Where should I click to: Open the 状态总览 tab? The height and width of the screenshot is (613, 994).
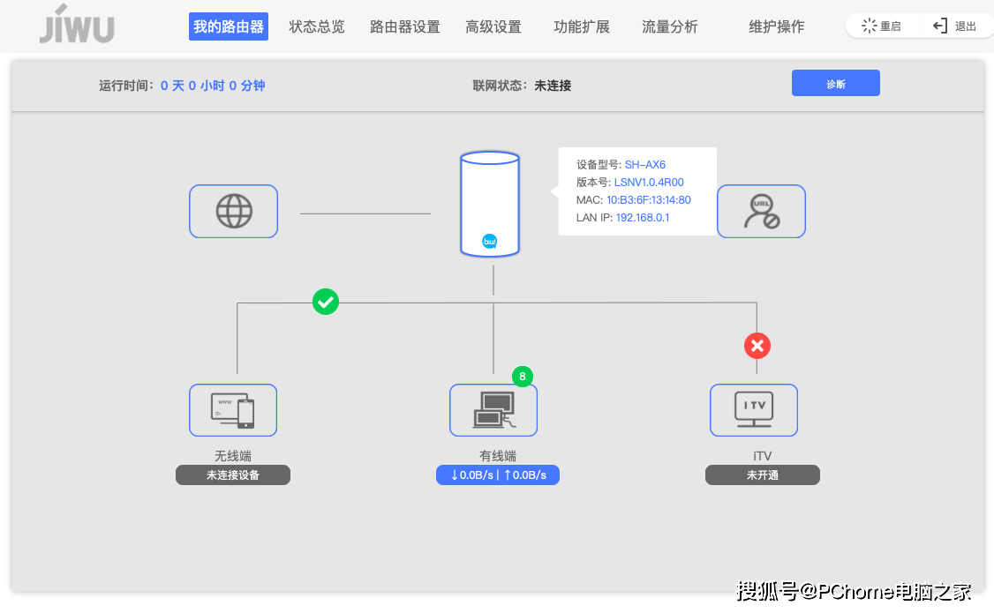[317, 26]
